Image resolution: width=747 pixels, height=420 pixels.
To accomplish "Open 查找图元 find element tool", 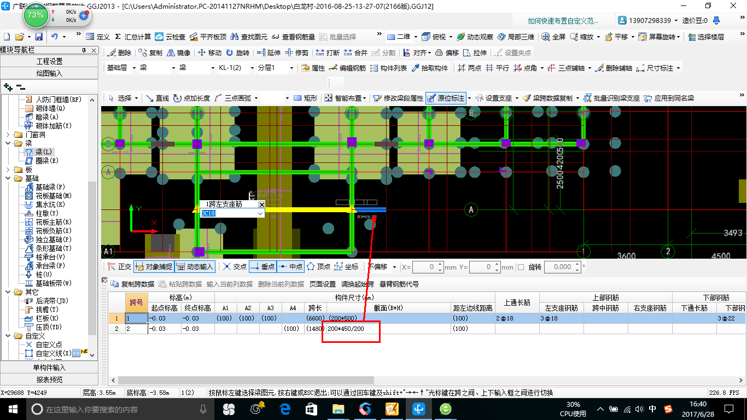I will coord(249,37).
